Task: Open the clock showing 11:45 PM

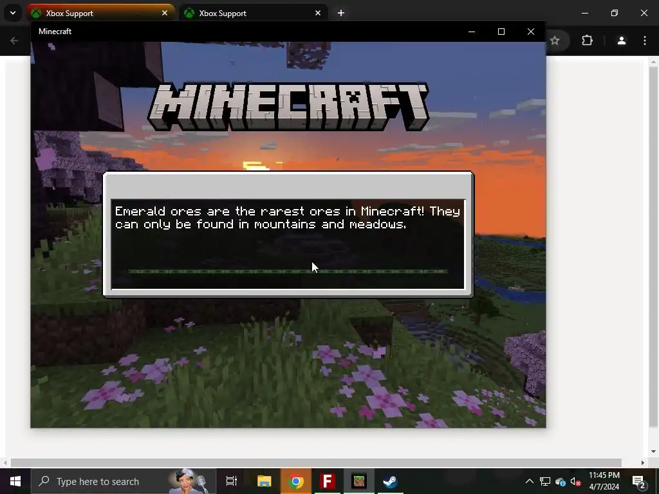Action: click(604, 481)
